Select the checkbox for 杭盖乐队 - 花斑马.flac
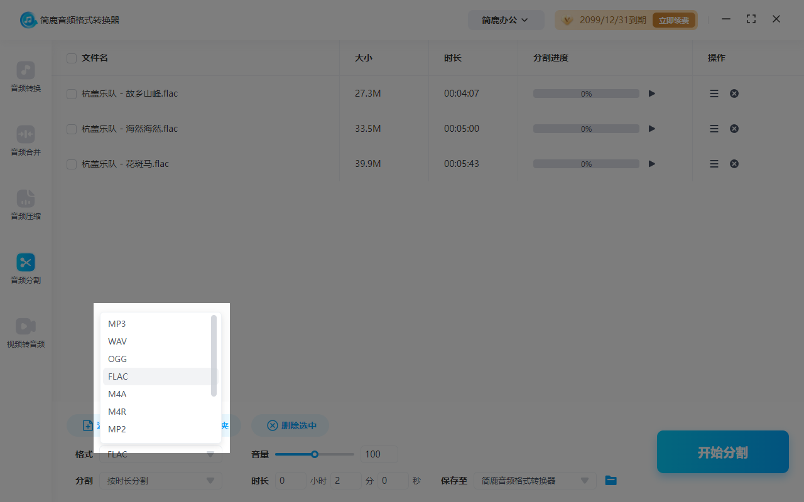 (x=71, y=163)
